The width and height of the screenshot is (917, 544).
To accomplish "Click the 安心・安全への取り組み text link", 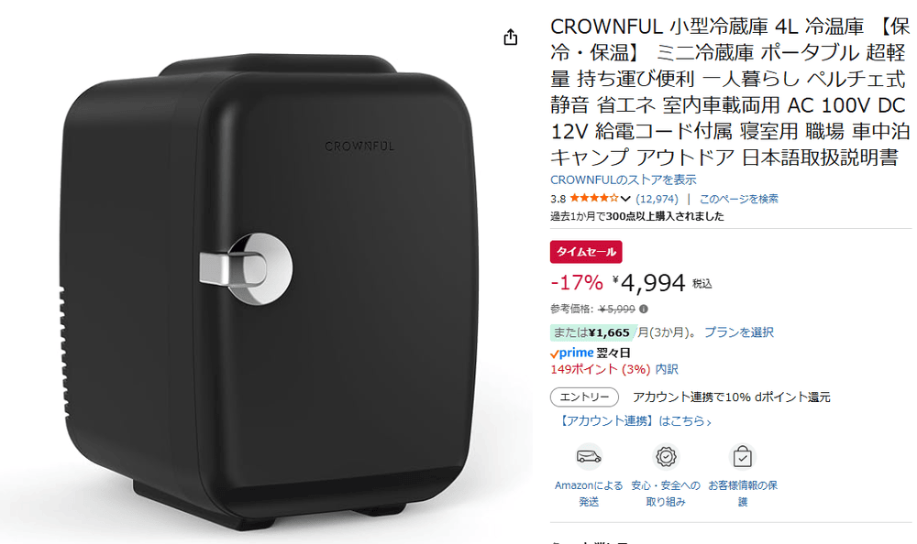I will pyautogui.click(x=666, y=493).
